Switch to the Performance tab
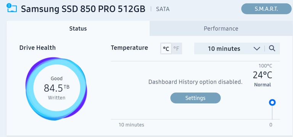Image resolution: width=293 pixels, height=137 pixels. pos(221,29)
